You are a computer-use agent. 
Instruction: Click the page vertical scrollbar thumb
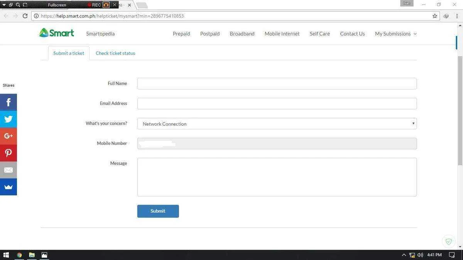[460, 111]
